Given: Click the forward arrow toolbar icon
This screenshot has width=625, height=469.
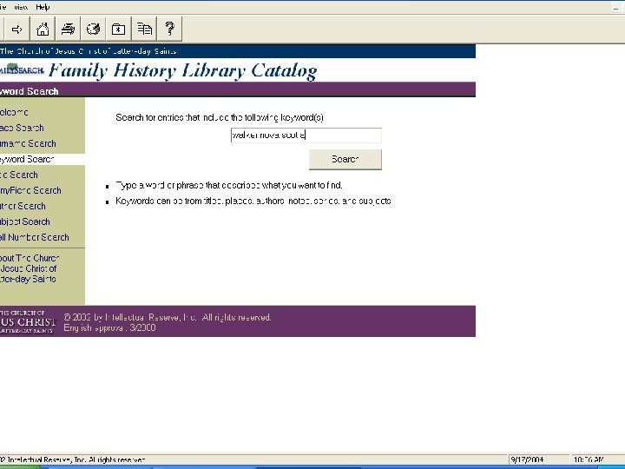Looking at the screenshot, I should pyautogui.click(x=16, y=30).
